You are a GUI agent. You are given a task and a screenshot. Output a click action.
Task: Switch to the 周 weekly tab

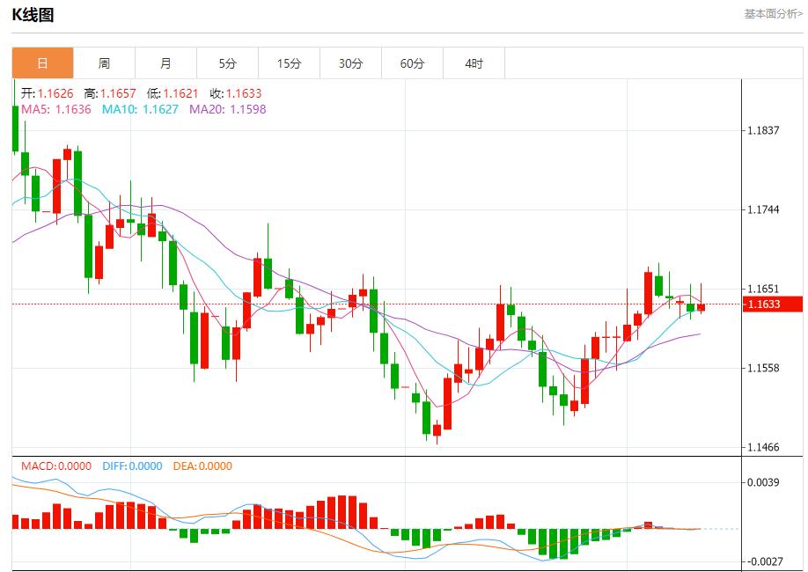coord(104,63)
